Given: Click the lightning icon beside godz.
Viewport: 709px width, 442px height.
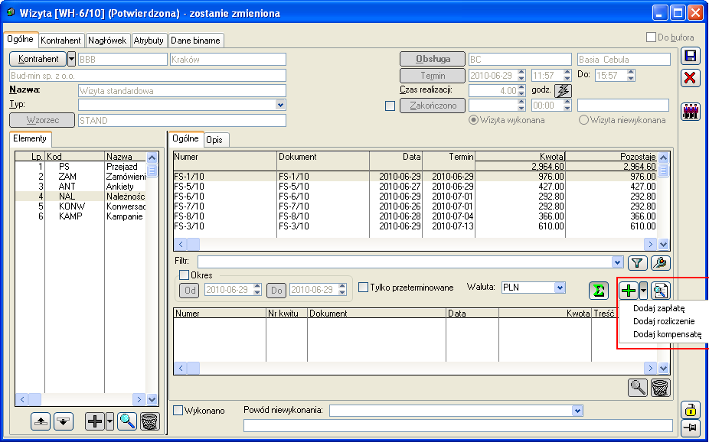Looking at the screenshot, I should tap(563, 90).
